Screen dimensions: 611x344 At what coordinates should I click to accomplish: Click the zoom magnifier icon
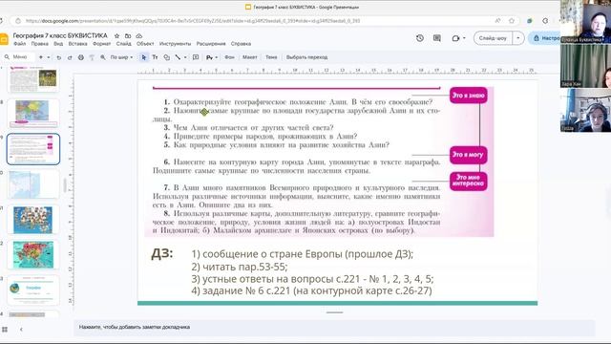click(103, 57)
